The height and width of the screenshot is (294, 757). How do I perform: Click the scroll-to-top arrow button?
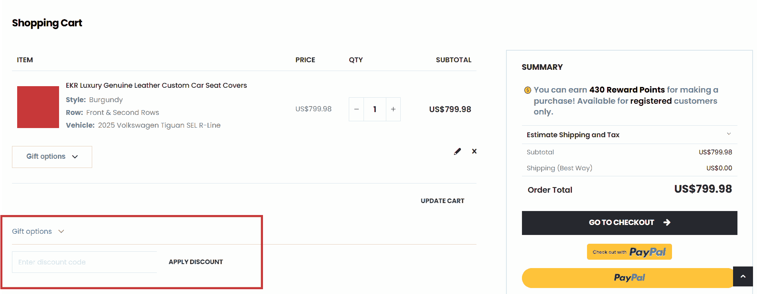click(x=743, y=276)
